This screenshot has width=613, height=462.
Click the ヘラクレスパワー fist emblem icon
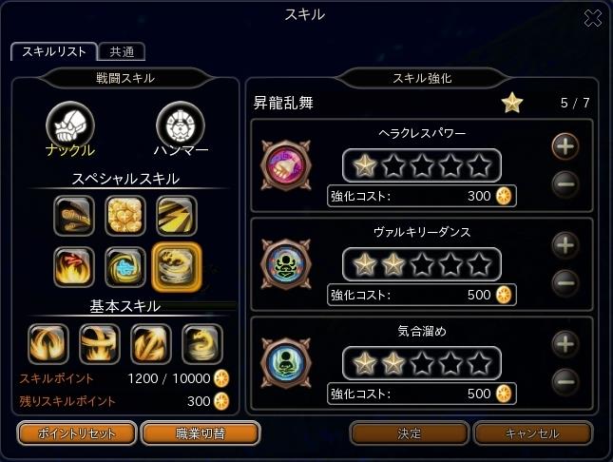click(x=286, y=165)
